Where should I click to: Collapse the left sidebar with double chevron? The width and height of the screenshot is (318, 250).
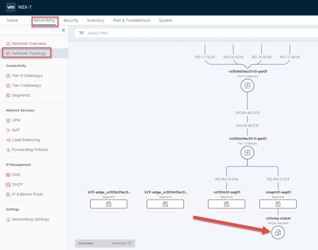pyautogui.click(x=63, y=30)
